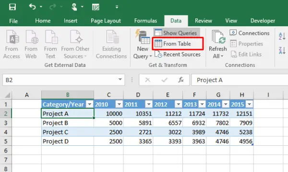The width and height of the screenshot is (288, 172).
Task: Click Sort A to Z icon
Action: click(x=282, y=36)
